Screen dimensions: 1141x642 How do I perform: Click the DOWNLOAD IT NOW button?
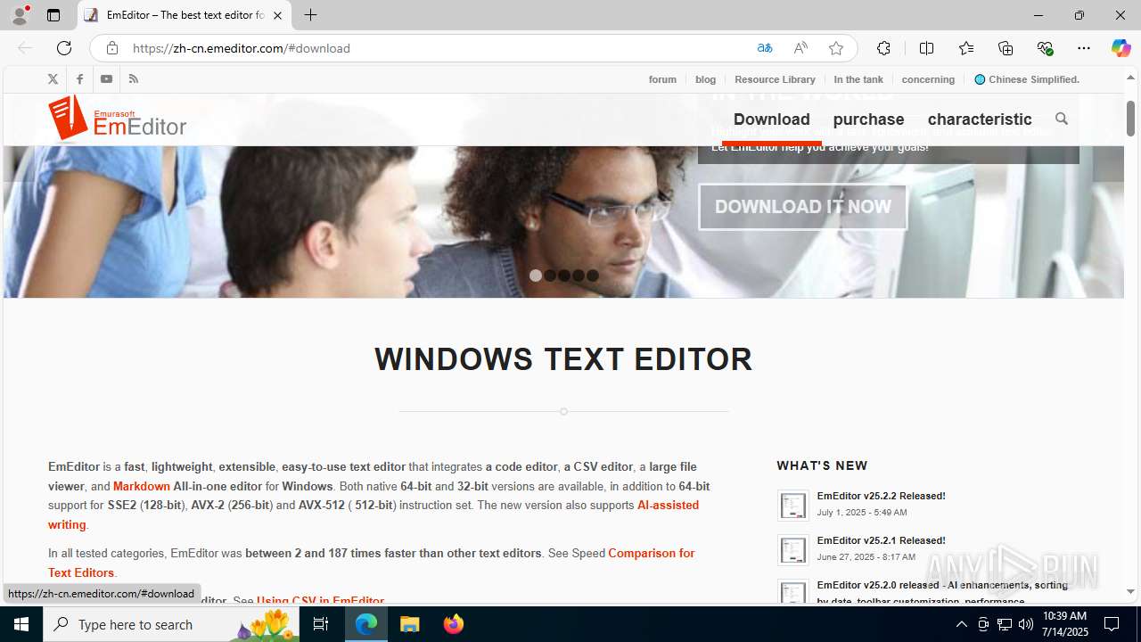click(x=803, y=207)
